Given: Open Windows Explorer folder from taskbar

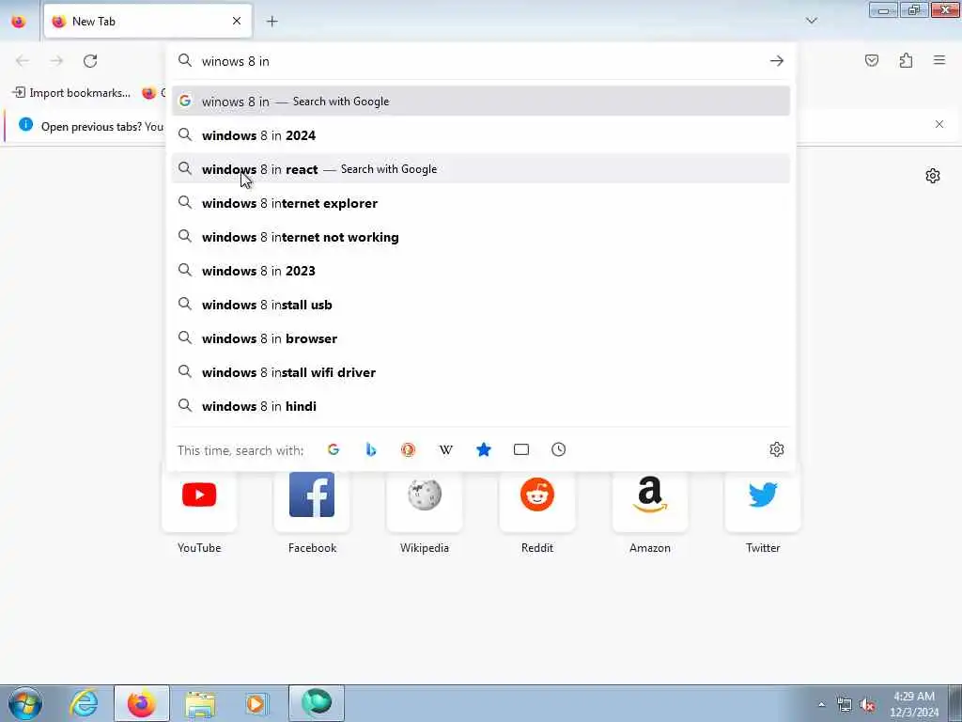Looking at the screenshot, I should click(x=200, y=703).
